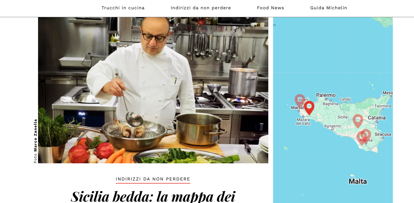Select the bright red map pin near Marsala
This screenshot has width=414, height=203.
(x=309, y=108)
